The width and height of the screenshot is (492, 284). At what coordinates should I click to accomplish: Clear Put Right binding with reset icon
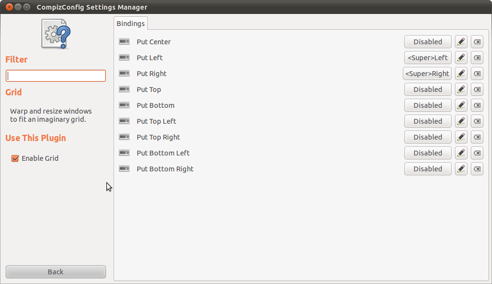click(477, 74)
